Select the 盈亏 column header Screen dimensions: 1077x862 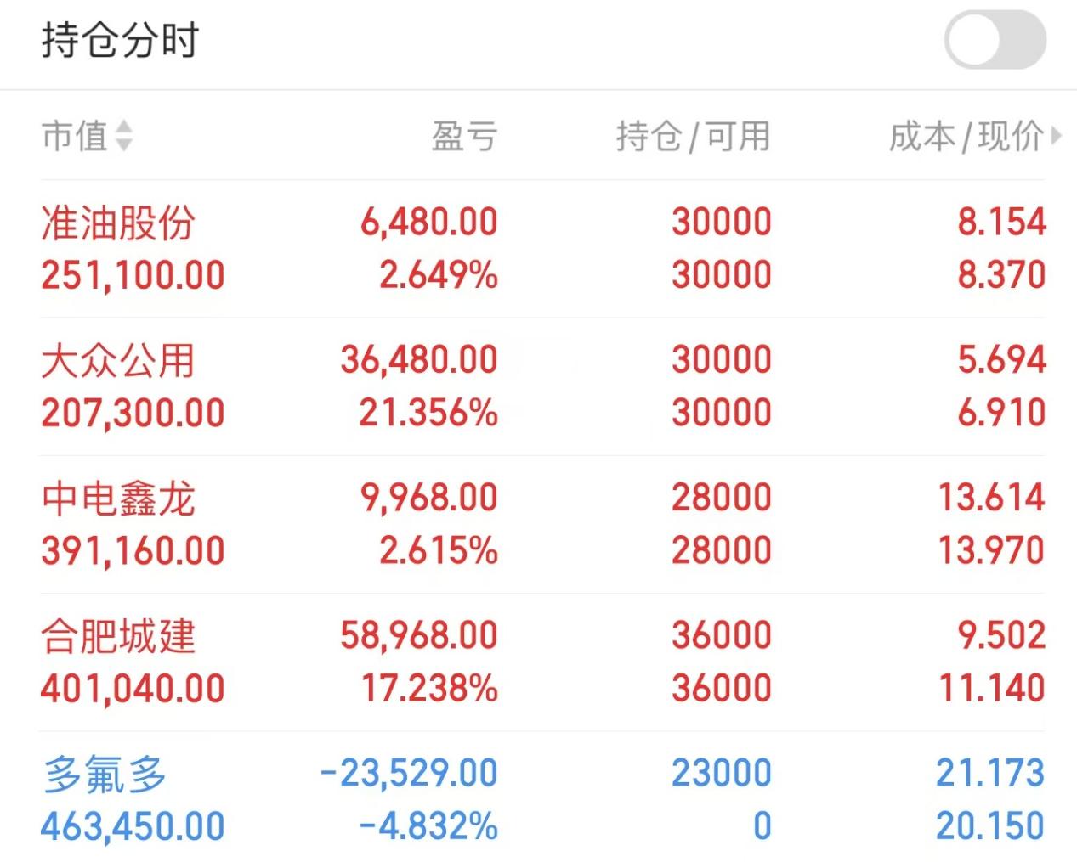pos(464,136)
